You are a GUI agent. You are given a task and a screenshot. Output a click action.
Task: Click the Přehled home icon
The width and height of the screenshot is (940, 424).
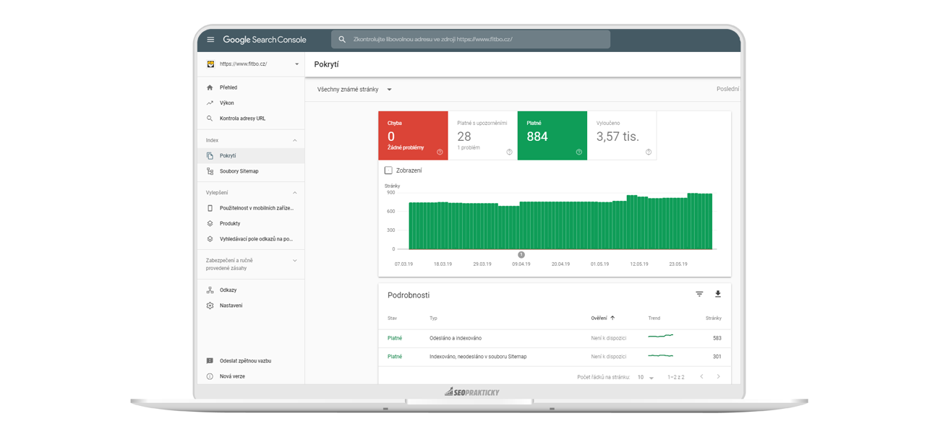coord(210,87)
